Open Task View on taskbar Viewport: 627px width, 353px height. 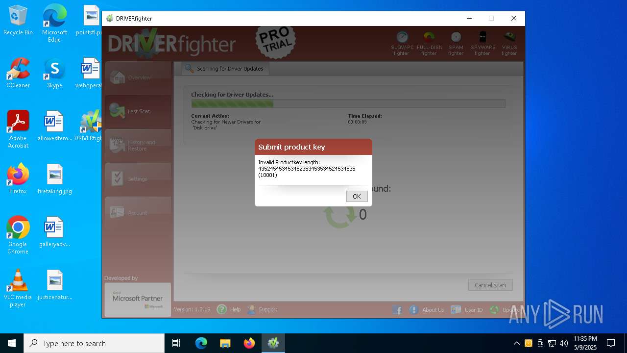[x=176, y=343]
